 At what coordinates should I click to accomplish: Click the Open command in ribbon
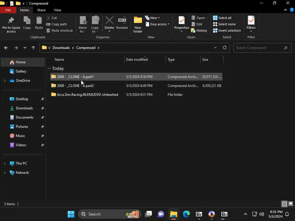(199, 18)
